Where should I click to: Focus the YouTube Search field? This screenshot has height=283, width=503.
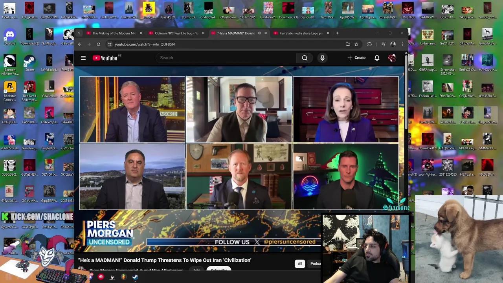point(226,58)
